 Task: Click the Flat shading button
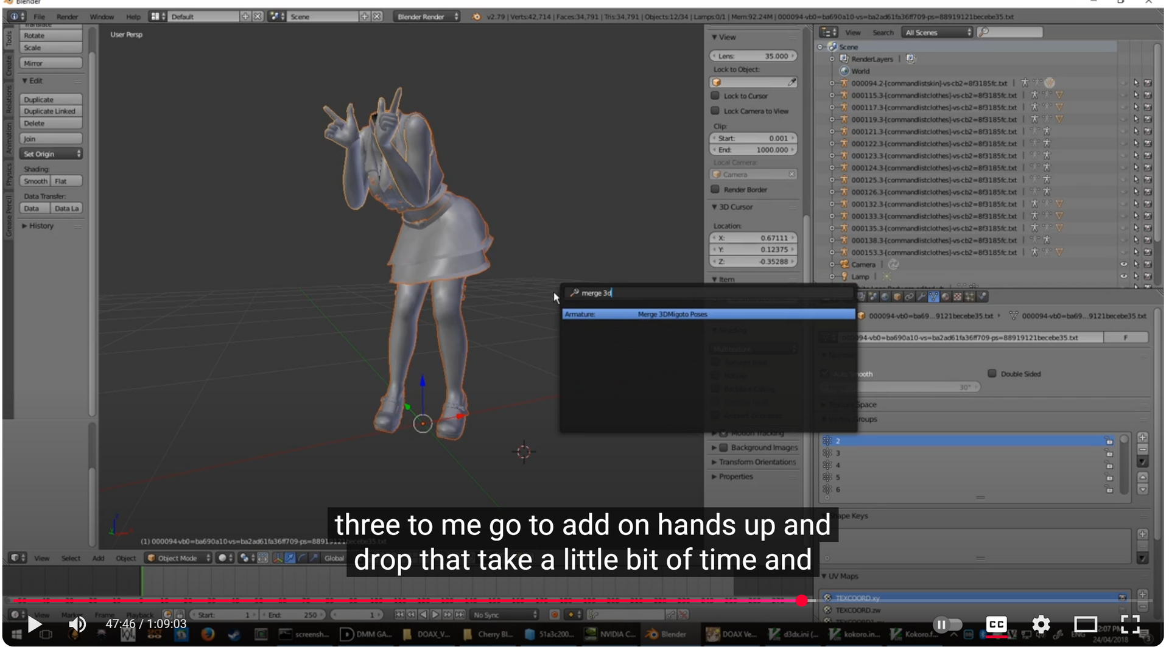pos(66,181)
